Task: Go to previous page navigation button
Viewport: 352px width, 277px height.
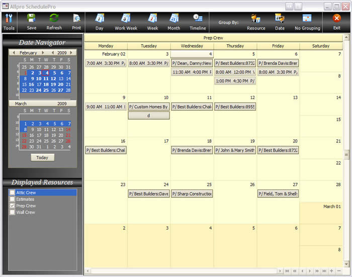Action: pyautogui.click(x=295, y=271)
